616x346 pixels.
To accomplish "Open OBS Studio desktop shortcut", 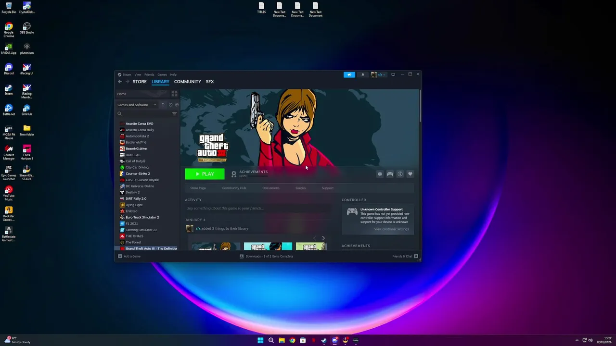I will (x=26, y=28).
